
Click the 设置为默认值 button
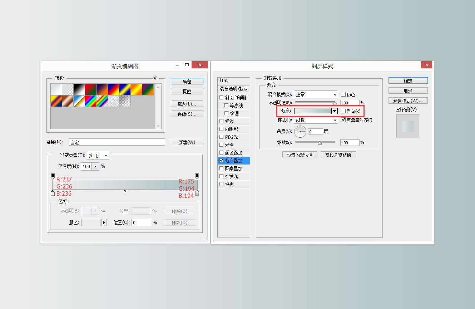click(300, 154)
